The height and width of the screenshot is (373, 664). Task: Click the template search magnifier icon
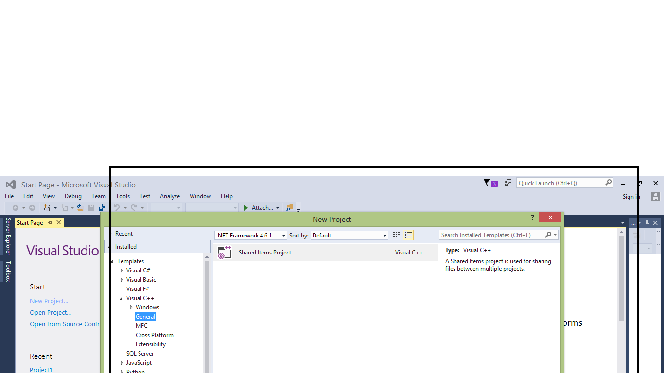click(548, 235)
